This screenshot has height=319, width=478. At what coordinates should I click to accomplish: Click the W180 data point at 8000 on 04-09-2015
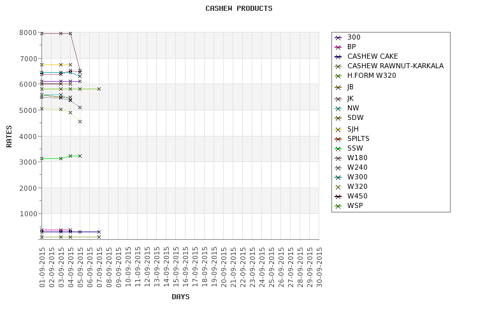(70, 33)
